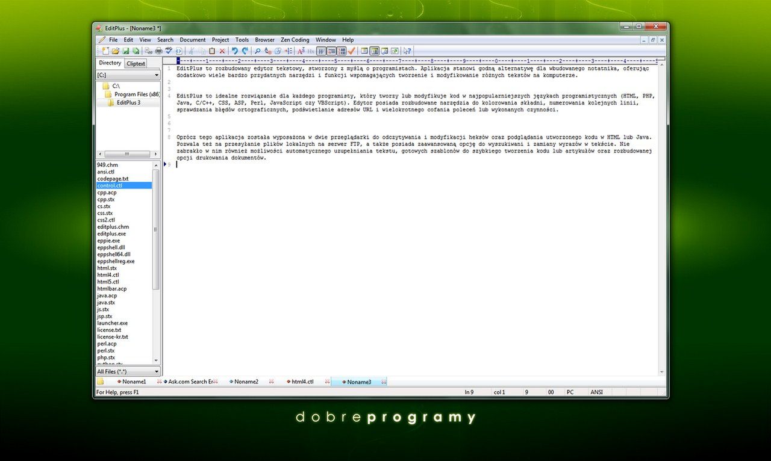The width and height of the screenshot is (771, 461).
Task: Click the Redo arrow icon
Action: 245,51
